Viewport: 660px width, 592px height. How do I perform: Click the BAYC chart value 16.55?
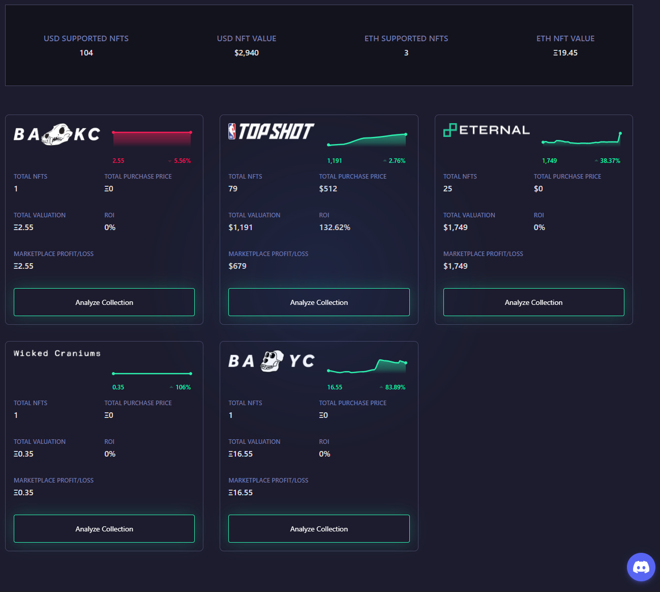pos(335,387)
